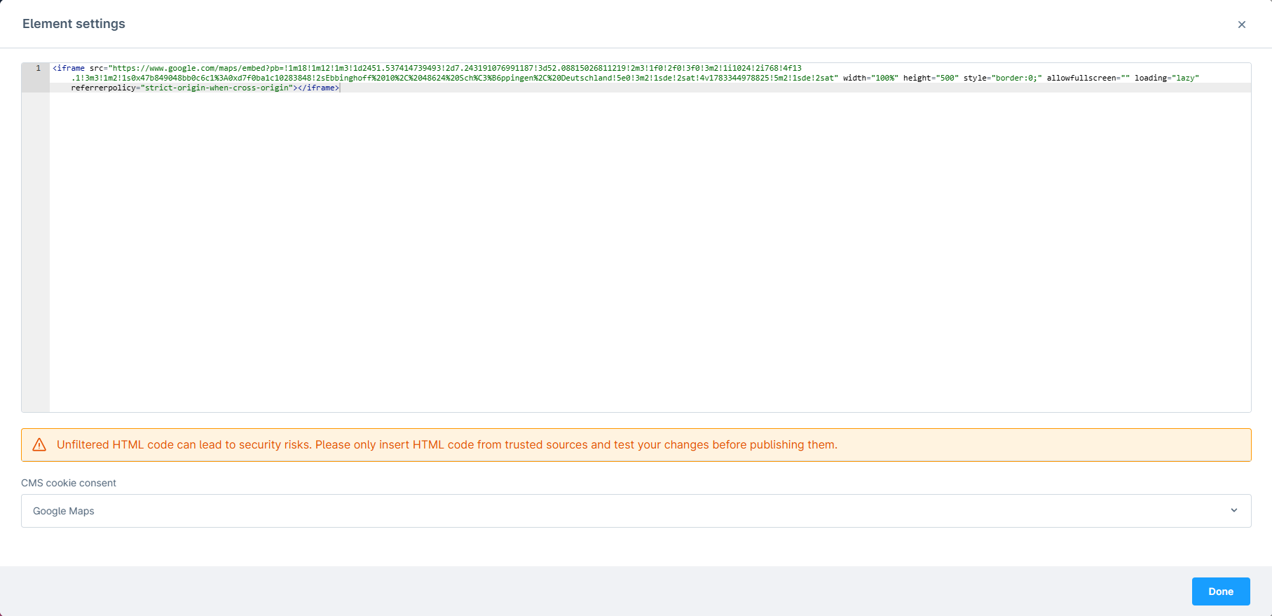Image resolution: width=1272 pixels, height=616 pixels.
Task: Click the empty editor gutter below line 1
Action: coord(36,252)
